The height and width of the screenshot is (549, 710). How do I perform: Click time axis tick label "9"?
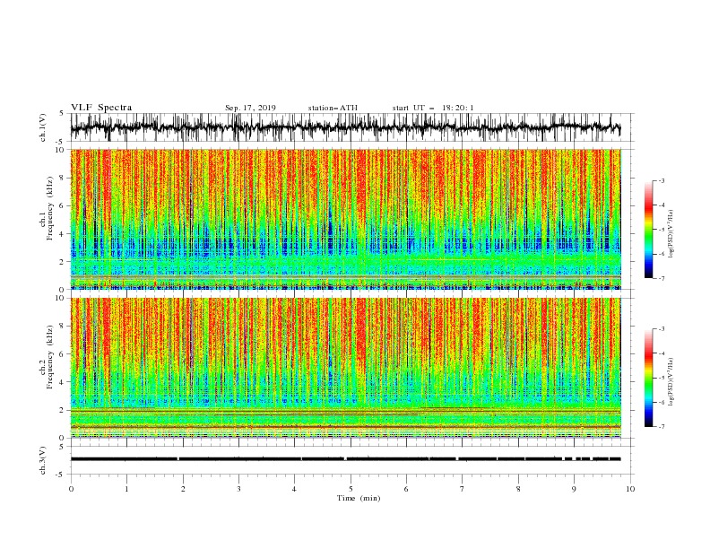[574, 489]
